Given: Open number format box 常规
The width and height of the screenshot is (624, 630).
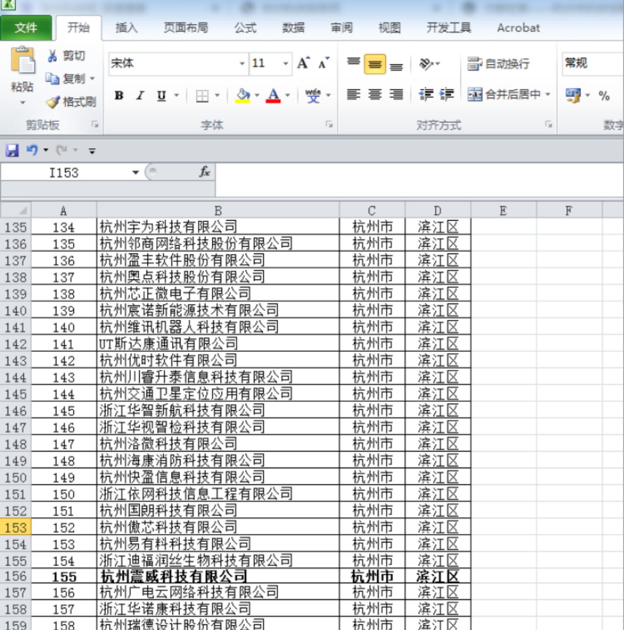Looking at the screenshot, I should point(592,63).
